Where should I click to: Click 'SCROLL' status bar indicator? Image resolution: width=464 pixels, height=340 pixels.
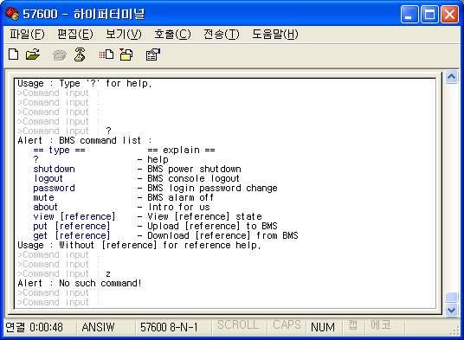pos(238,325)
